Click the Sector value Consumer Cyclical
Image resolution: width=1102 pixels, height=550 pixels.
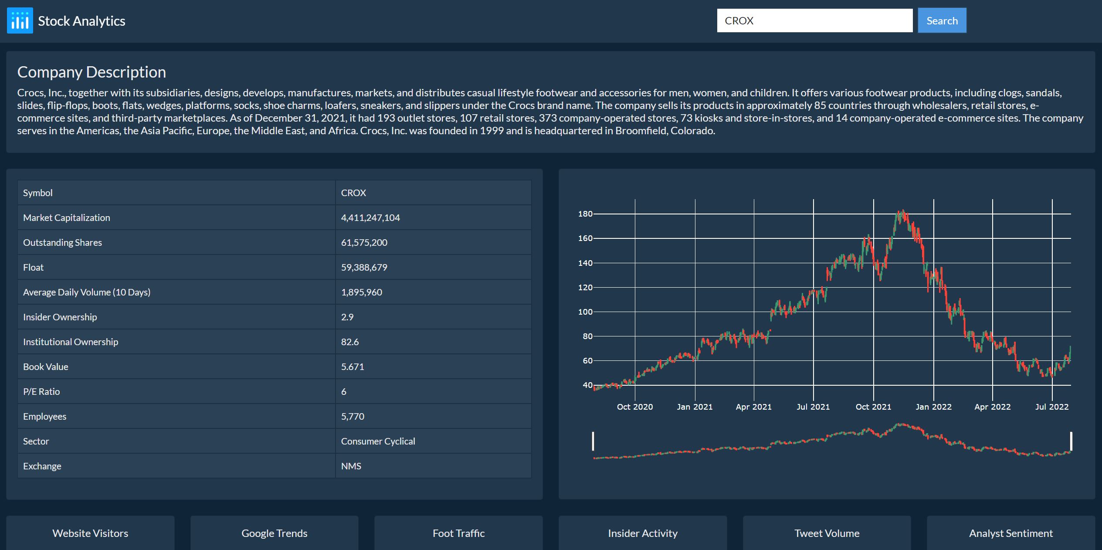click(378, 441)
